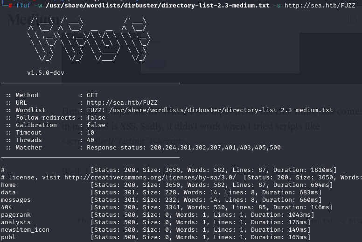Viewport: 362px width, 242px height.
Task: Click the Follow redirects false value
Action: [x=96, y=118]
